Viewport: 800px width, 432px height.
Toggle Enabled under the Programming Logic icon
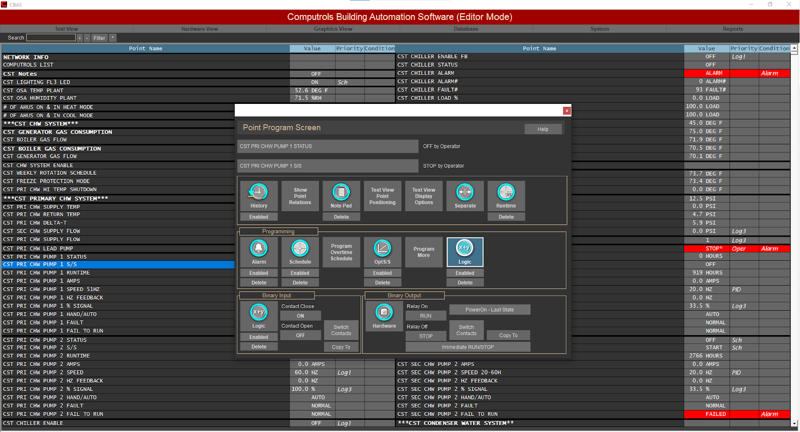click(465, 273)
